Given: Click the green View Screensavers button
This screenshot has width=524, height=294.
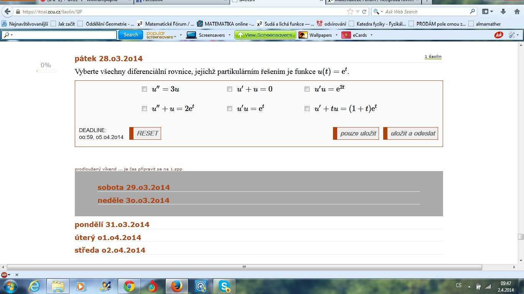Looking at the screenshot, I should click(265, 35).
